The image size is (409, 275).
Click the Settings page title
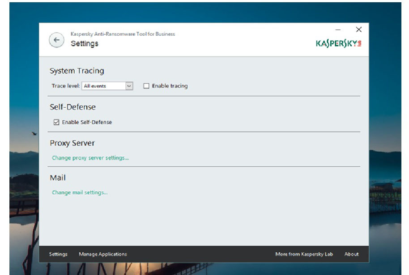(x=85, y=43)
